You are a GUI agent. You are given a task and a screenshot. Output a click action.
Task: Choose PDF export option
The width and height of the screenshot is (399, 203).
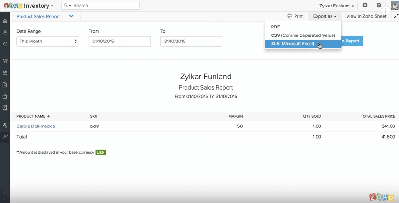(275, 27)
